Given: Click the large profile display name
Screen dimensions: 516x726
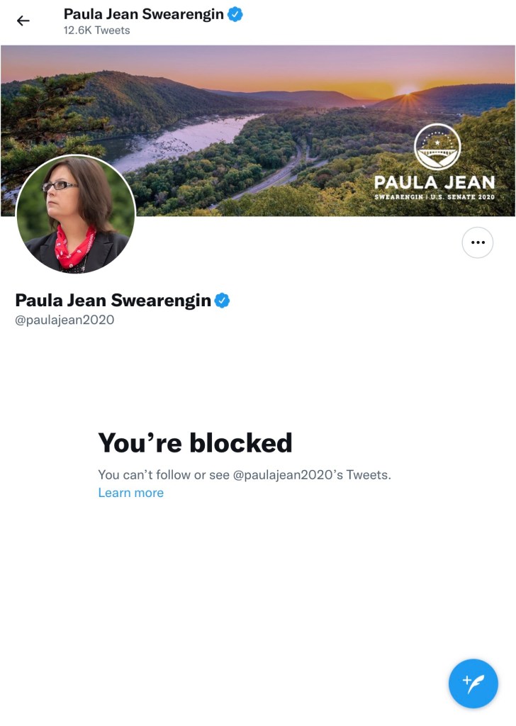Looking at the screenshot, I should pyautogui.click(x=113, y=301).
